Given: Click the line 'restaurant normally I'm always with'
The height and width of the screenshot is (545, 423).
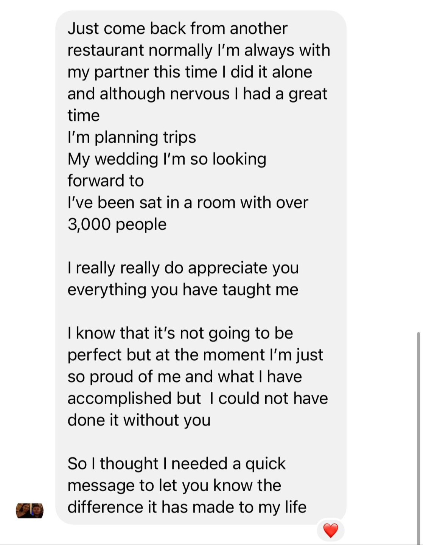Looking at the screenshot, I should pyautogui.click(x=199, y=50).
